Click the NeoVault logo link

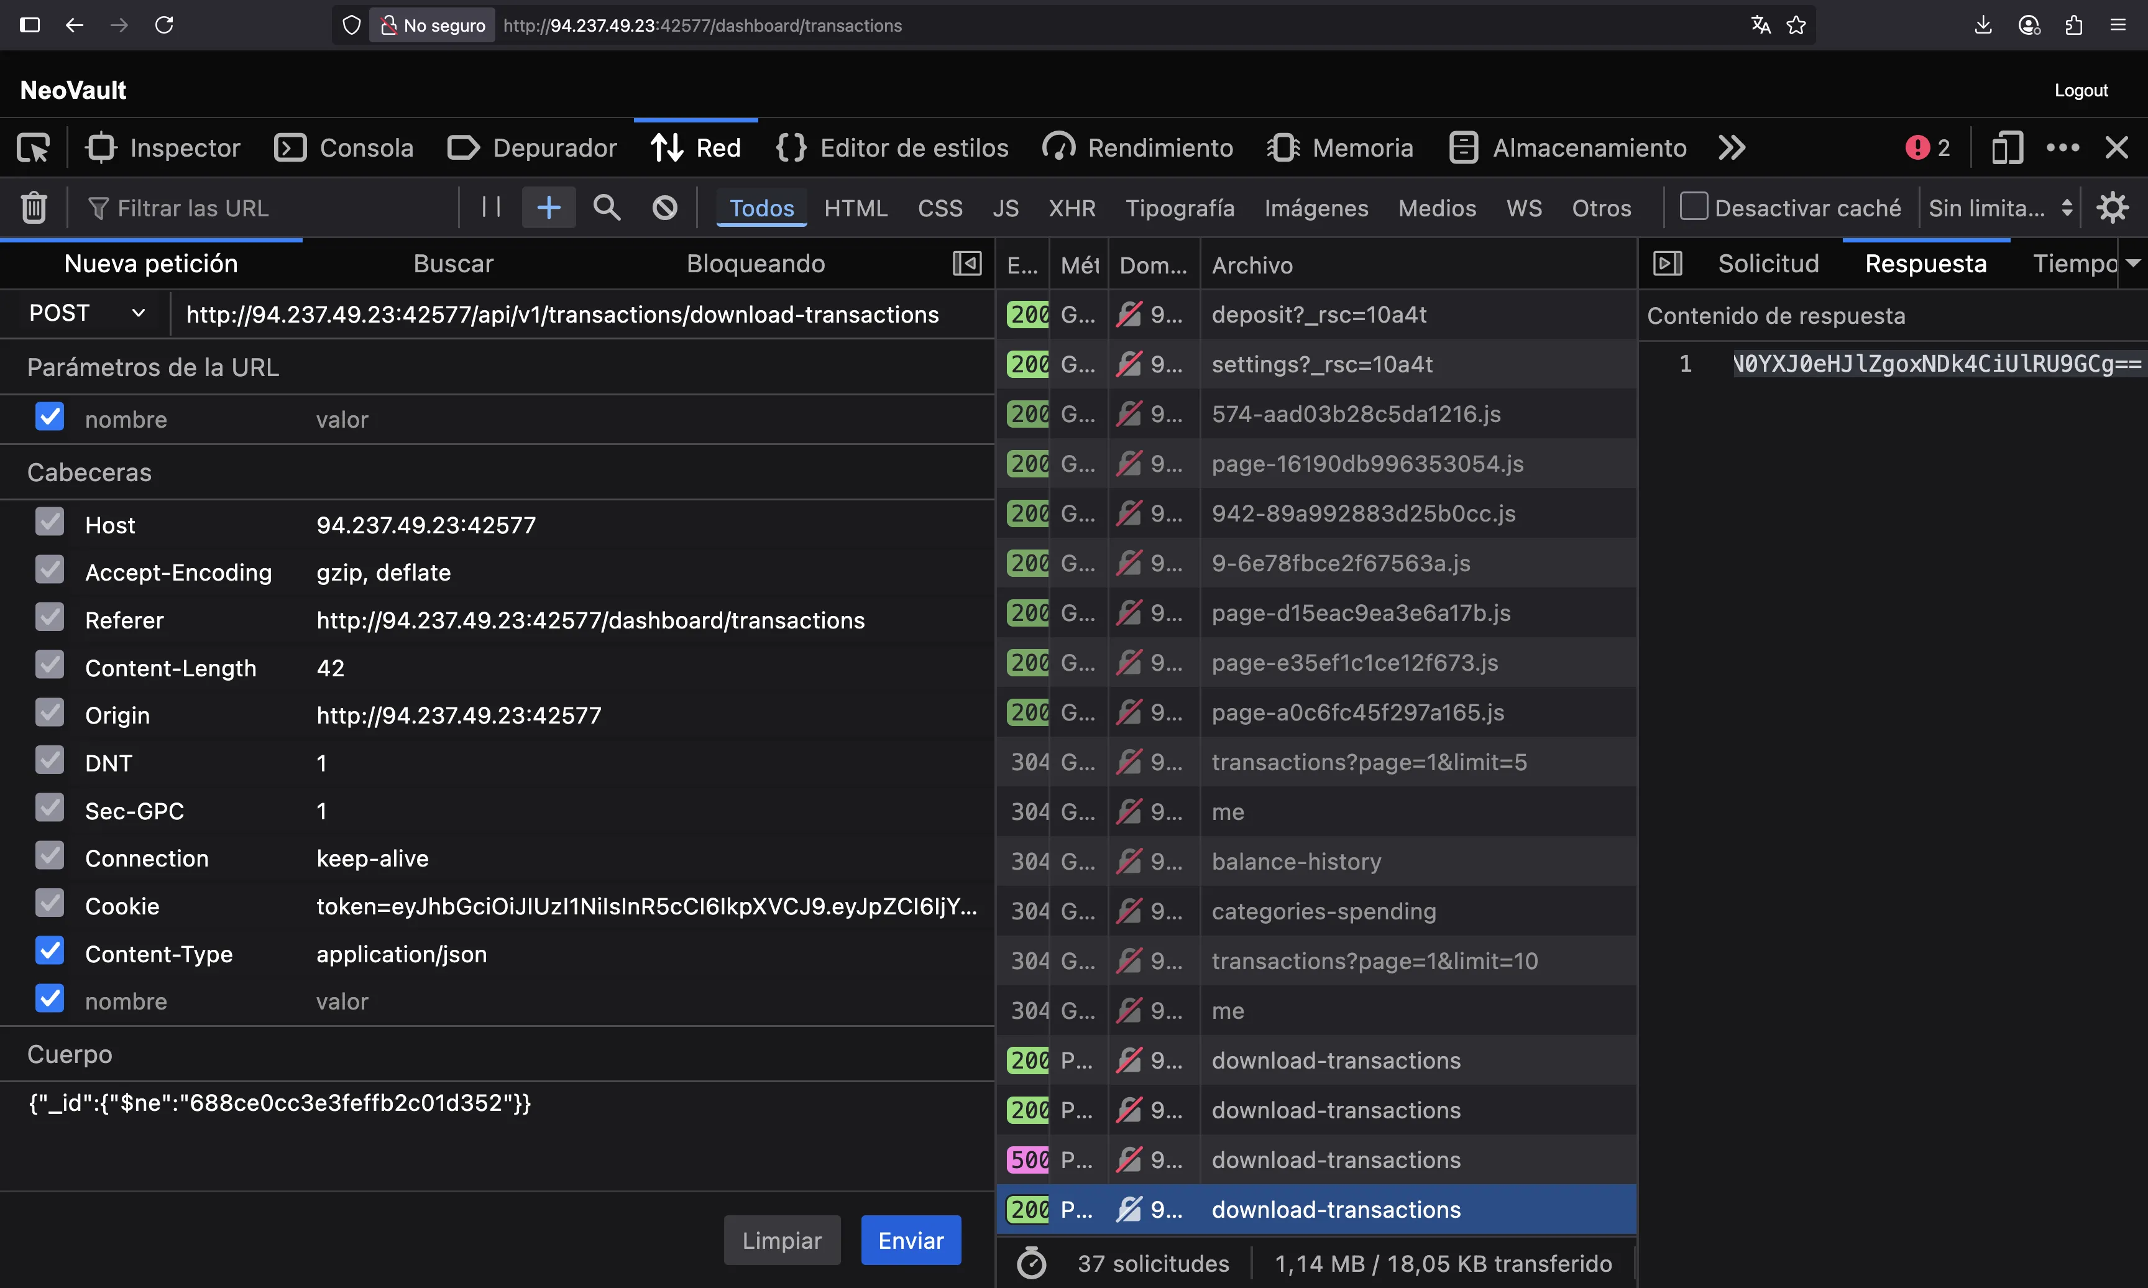pyautogui.click(x=73, y=90)
